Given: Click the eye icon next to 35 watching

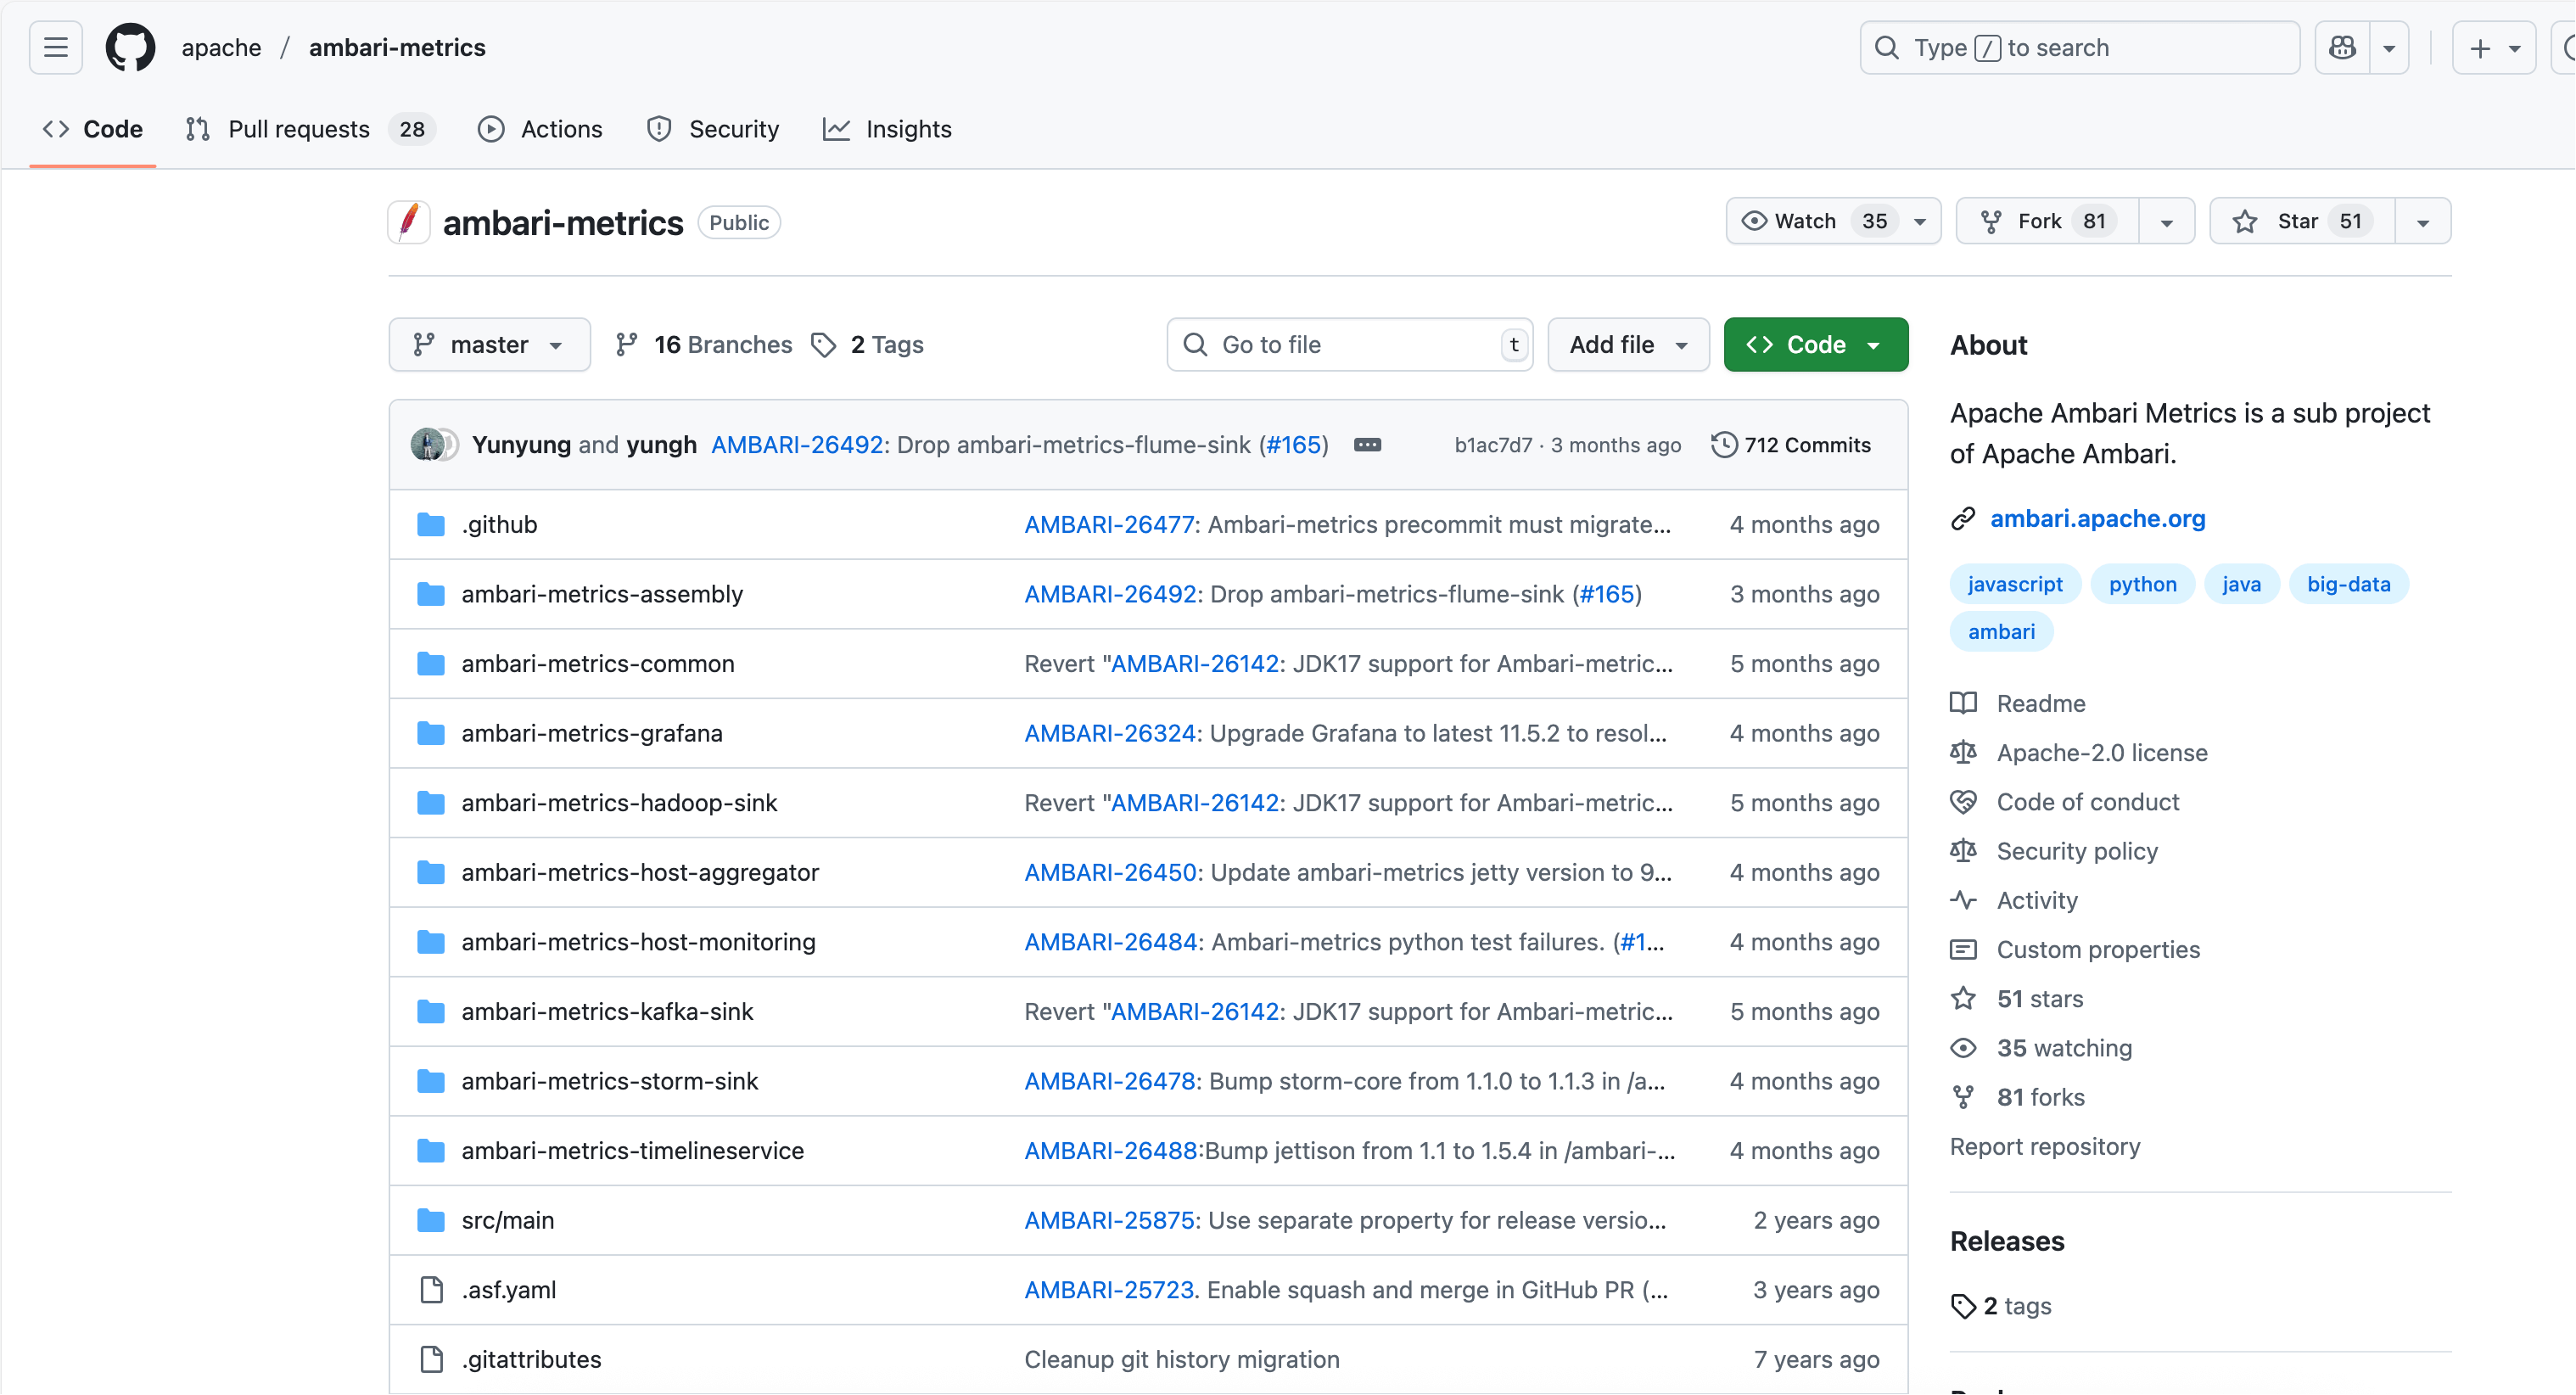Looking at the screenshot, I should tap(1963, 1047).
